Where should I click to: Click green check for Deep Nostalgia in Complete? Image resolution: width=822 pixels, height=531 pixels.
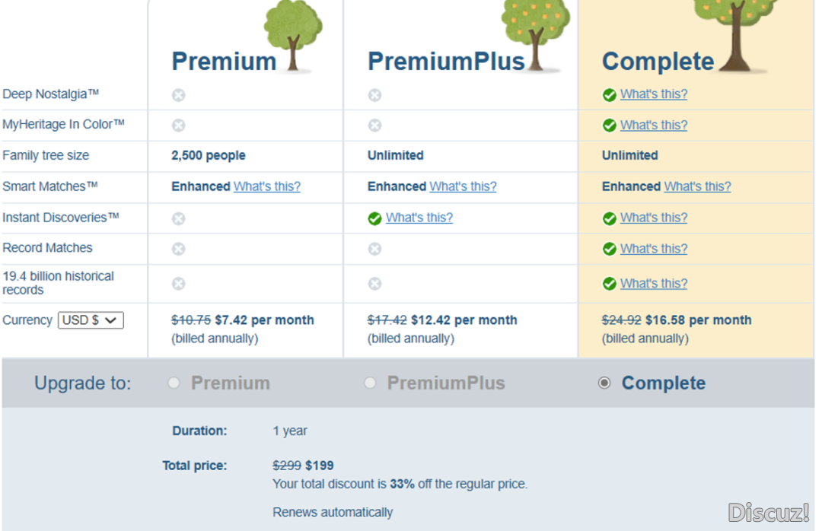[x=609, y=95]
